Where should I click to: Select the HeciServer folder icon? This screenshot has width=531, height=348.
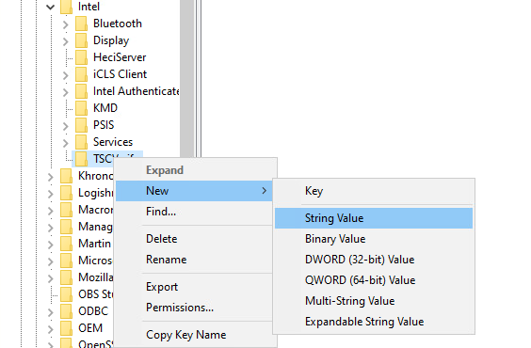point(81,57)
